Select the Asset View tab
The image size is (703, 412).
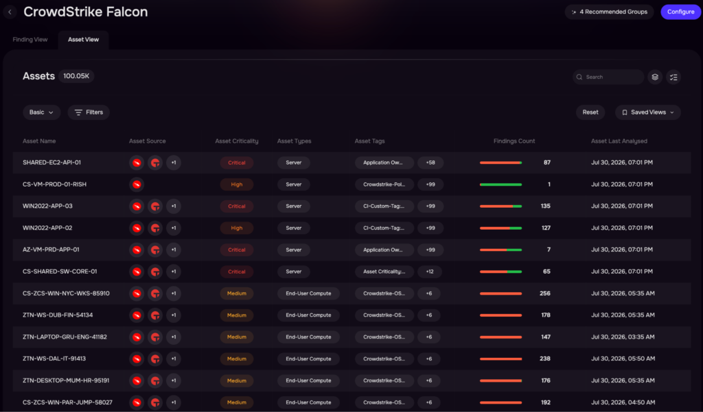pyautogui.click(x=83, y=39)
